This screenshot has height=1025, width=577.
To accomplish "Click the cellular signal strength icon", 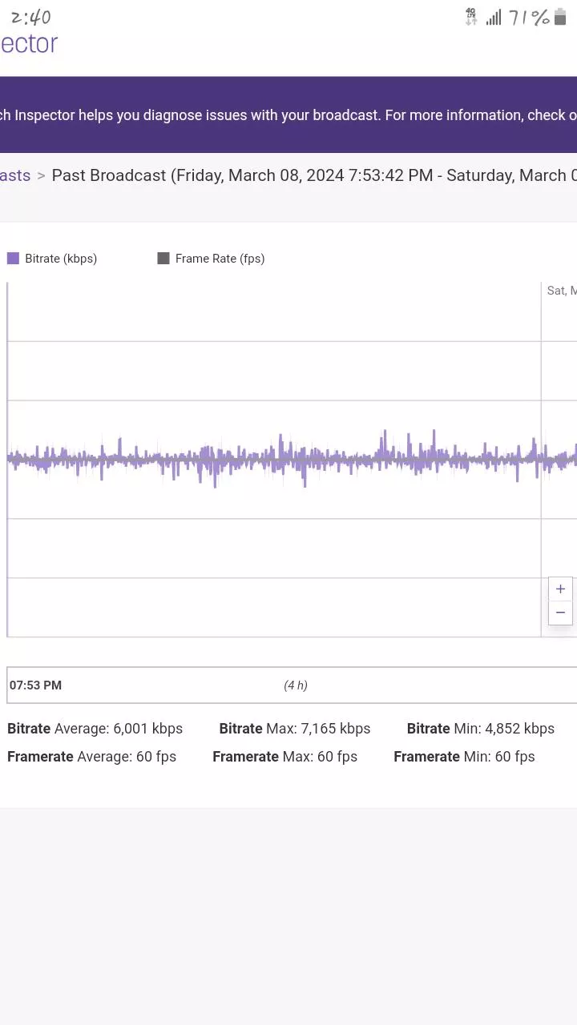I will pyautogui.click(x=492, y=16).
